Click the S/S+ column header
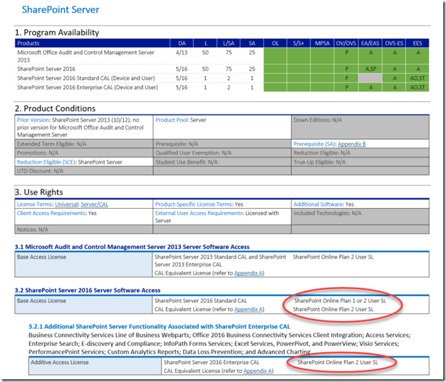 pyautogui.click(x=298, y=43)
